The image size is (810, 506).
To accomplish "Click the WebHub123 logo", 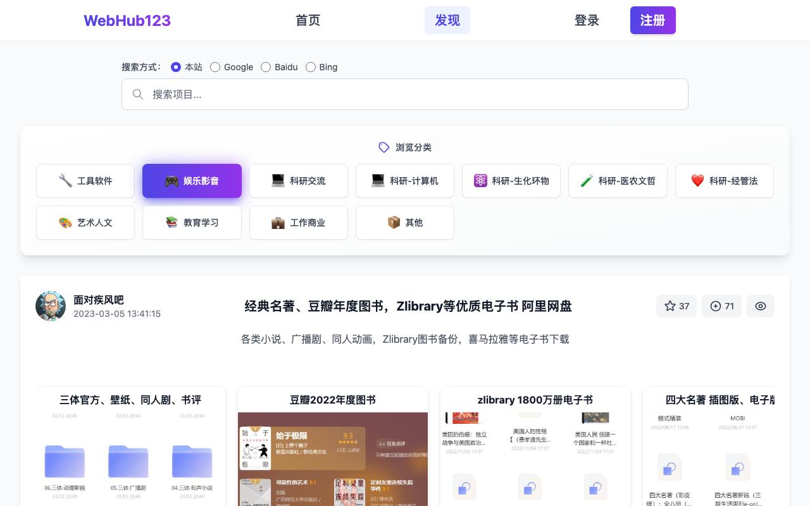I will point(127,20).
